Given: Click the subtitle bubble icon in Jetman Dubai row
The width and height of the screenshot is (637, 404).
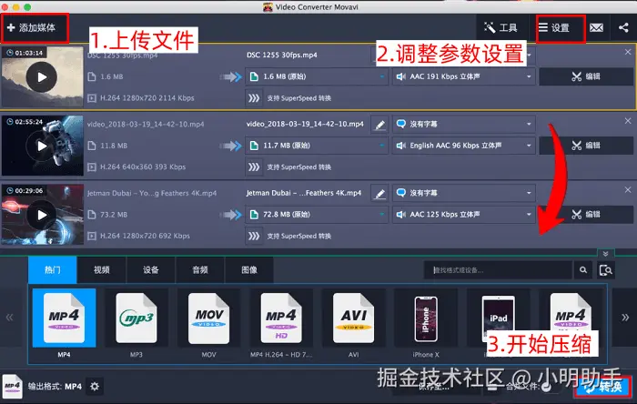Looking at the screenshot, I should coord(401,193).
